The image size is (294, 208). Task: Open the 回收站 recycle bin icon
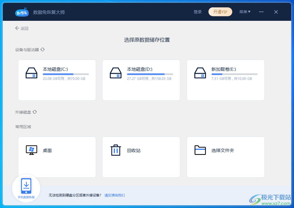tap(115, 150)
